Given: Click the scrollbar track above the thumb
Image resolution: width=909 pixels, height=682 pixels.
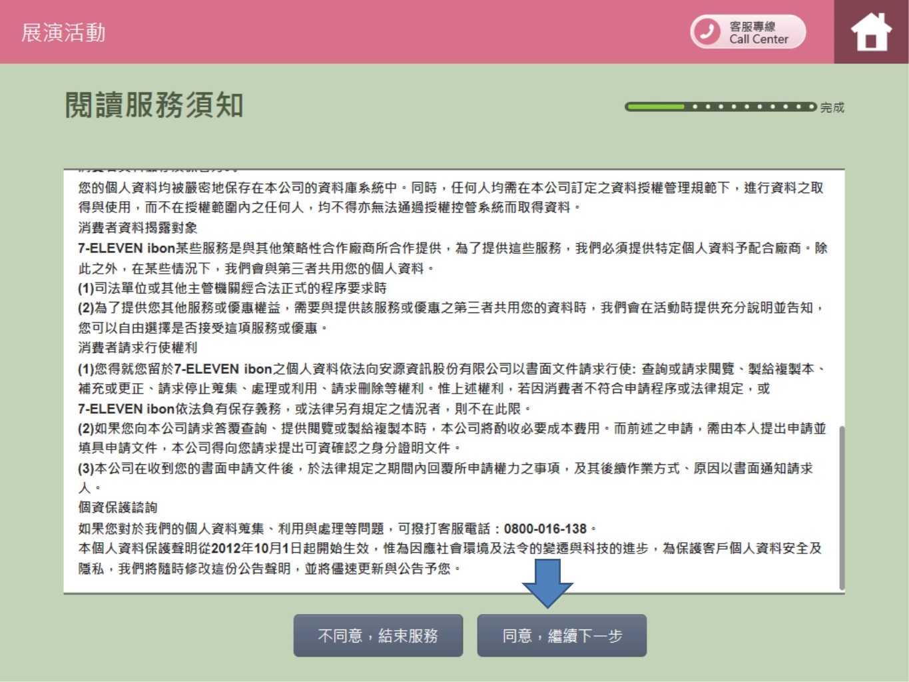Looking at the screenshot, I should click(x=842, y=300).
